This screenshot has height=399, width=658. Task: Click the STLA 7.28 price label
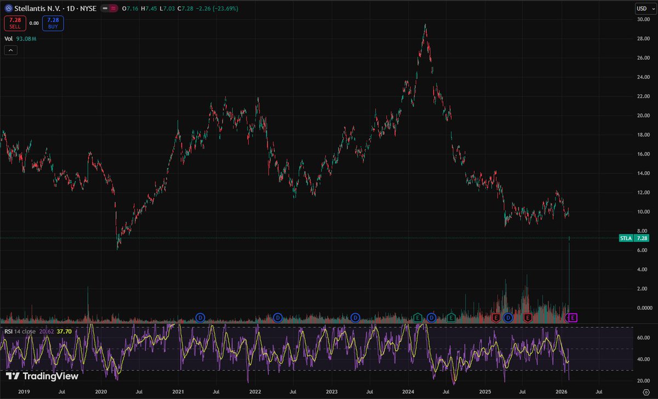[x=634, y=238]
